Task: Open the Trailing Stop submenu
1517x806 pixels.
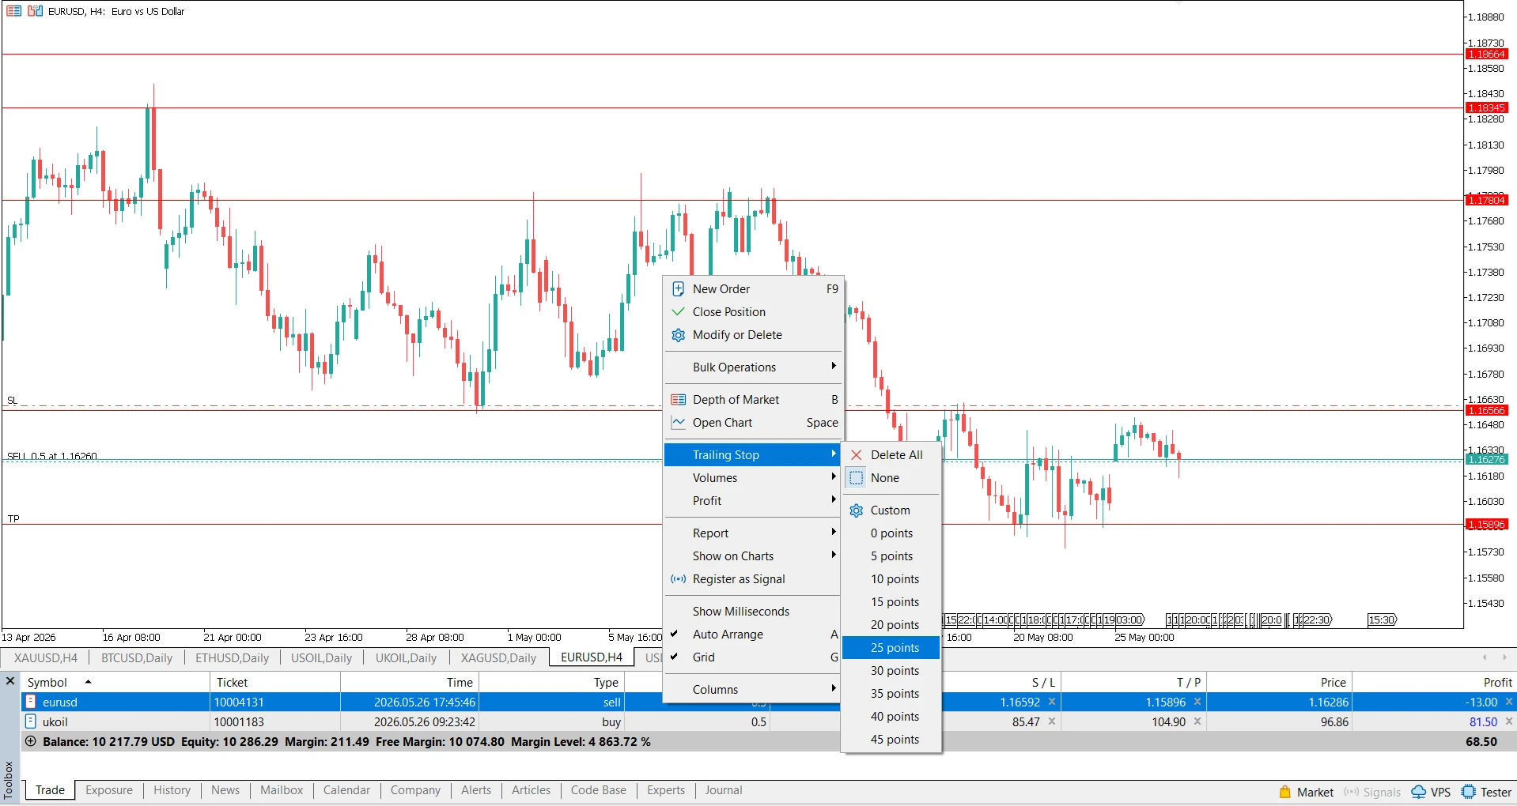Action: click(752, 455)
